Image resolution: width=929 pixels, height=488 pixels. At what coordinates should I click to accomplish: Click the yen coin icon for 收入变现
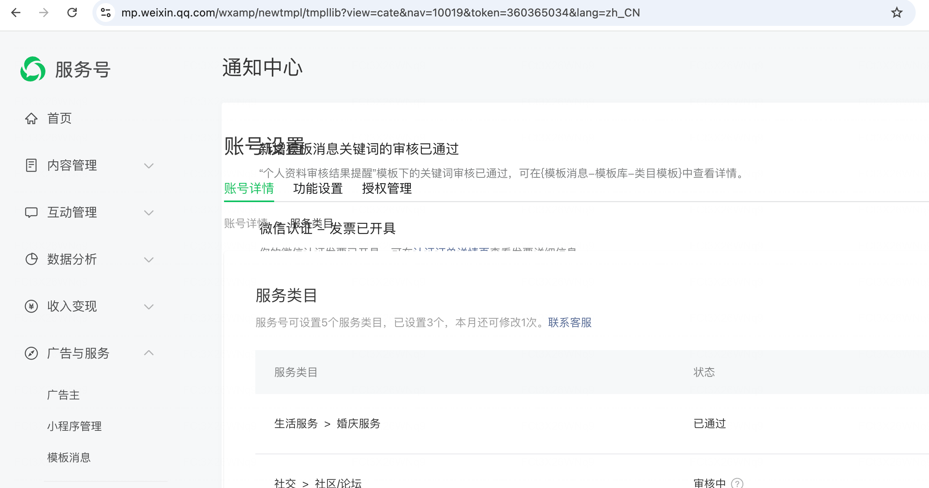(x=31, y=306)
